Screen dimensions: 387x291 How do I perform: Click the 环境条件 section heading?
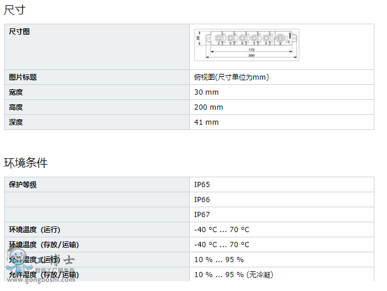coord(26,163)
